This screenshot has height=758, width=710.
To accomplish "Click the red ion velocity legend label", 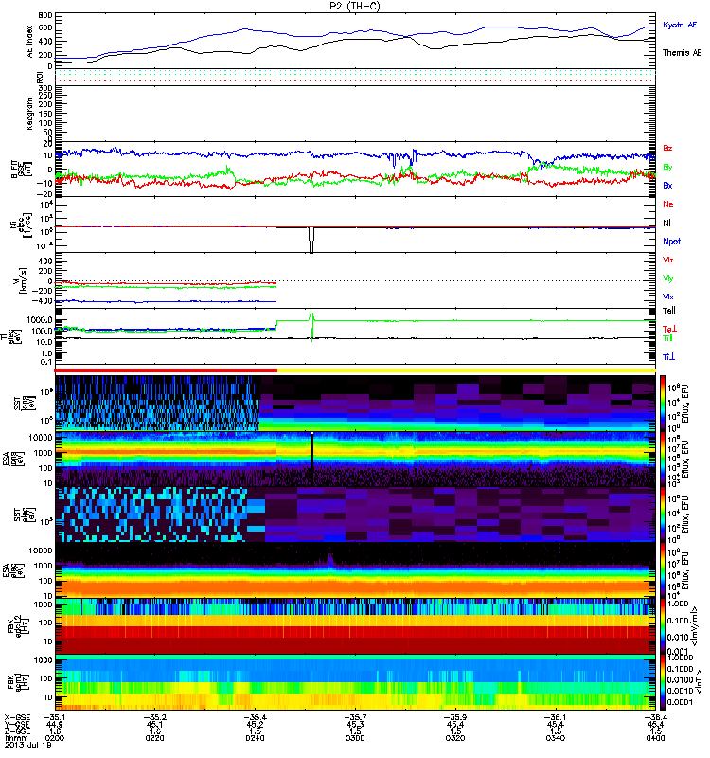I will (668, 260).
